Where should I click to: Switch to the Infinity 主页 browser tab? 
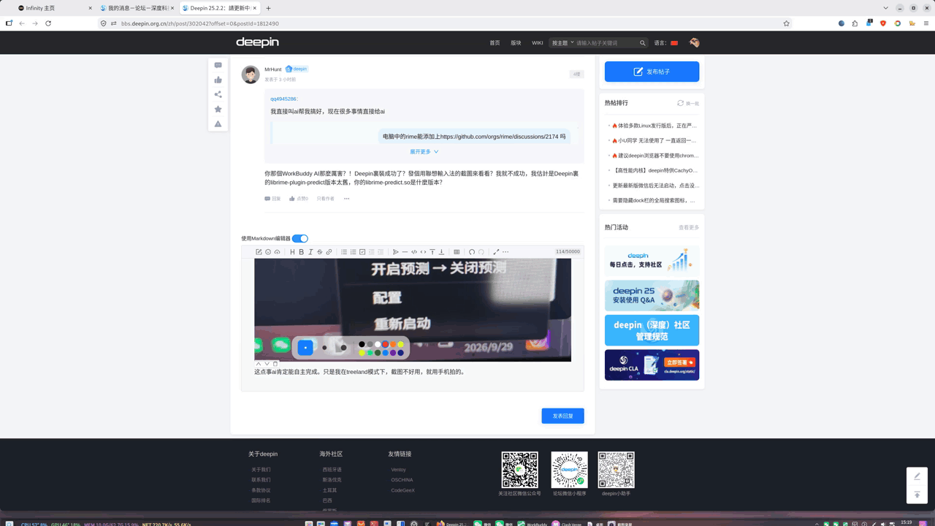55,8
